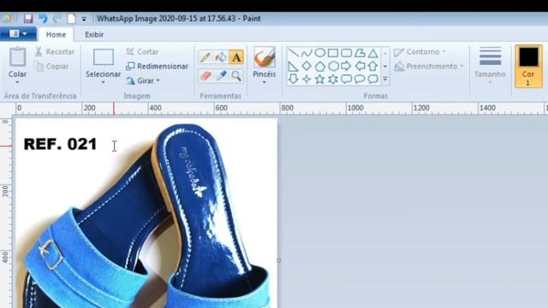Click the canvas right-edge resize handle
This screenshot has width=548, height=308.
[x=278, y=260]
